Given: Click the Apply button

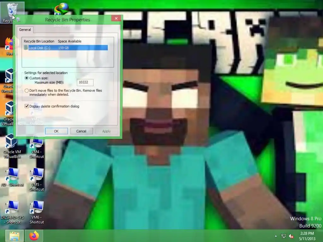Looking at the screenshot, I should [106, 131].
